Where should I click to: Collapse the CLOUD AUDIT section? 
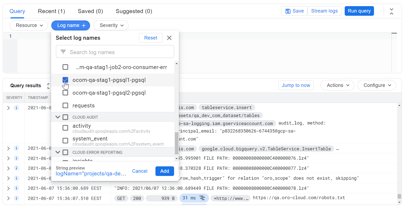[x=58, y=117]
